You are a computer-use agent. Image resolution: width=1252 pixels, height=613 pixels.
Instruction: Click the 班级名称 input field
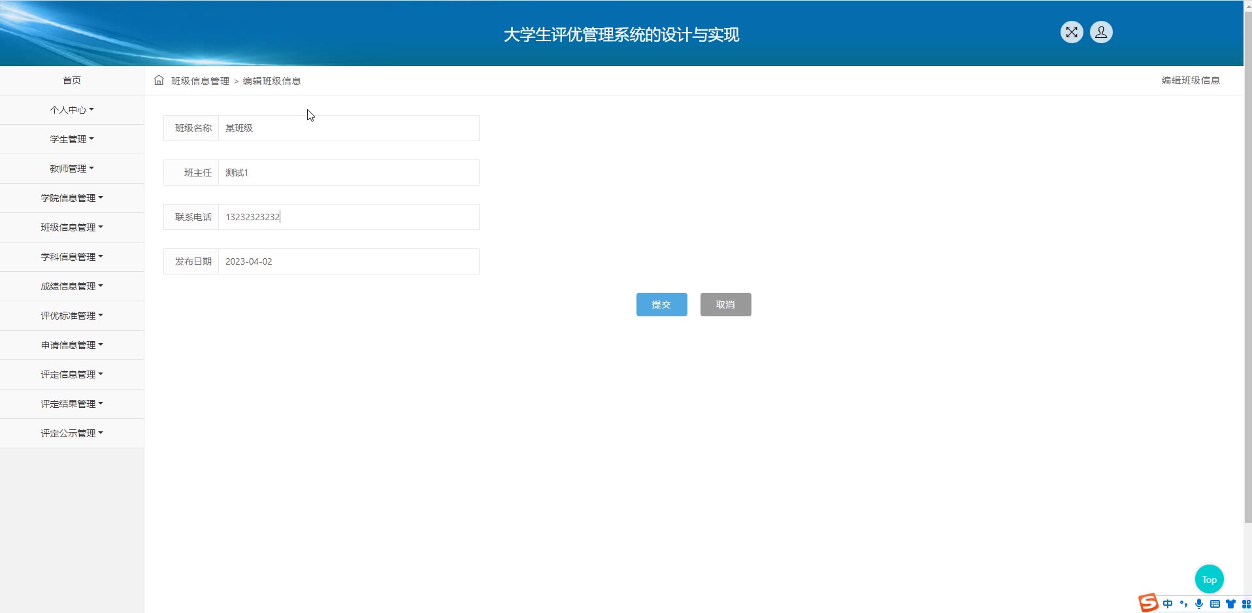(x=348, y=128)
